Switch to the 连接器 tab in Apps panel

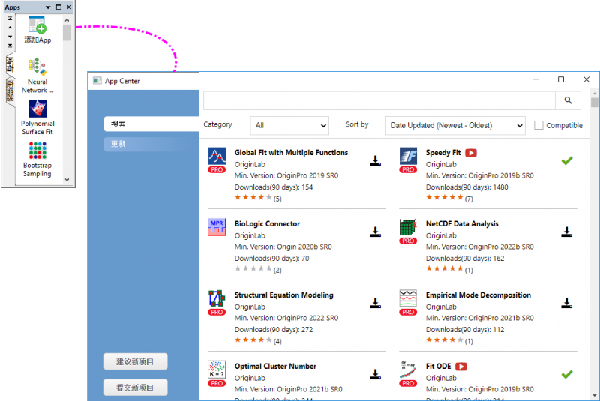click(x=10, y=91)
